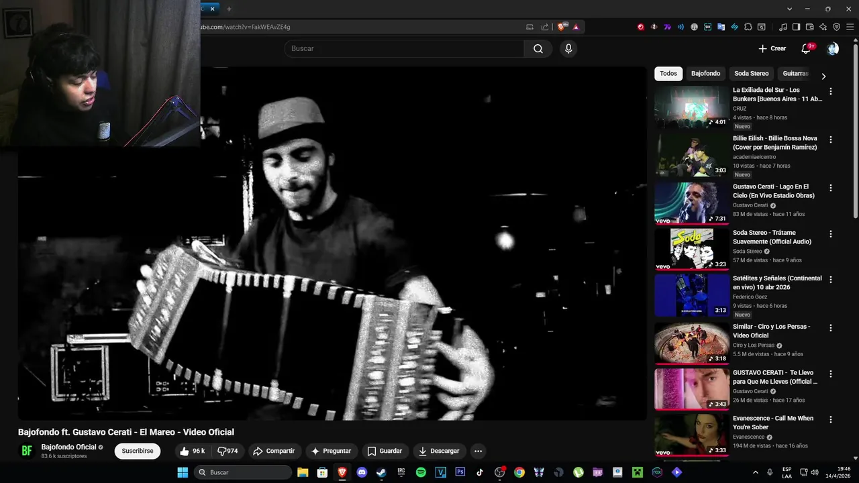The width and height of the screenshot is (859, 483).
Task: Close the current browser tab
Action: 213,9
